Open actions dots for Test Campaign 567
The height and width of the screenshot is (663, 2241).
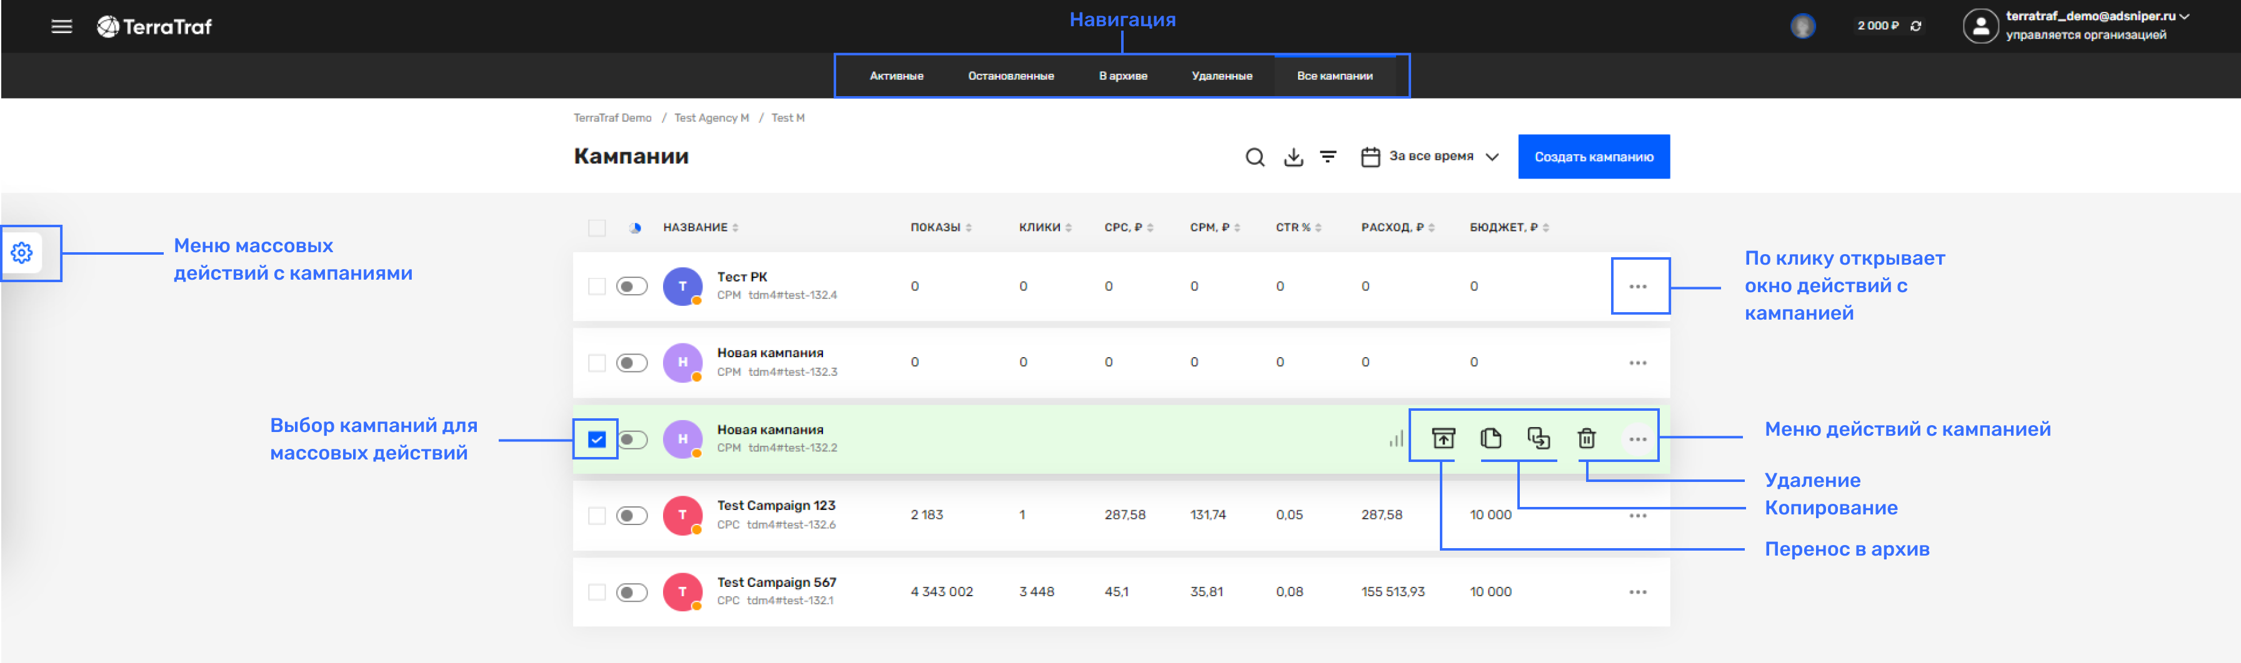coord(1637,592)
